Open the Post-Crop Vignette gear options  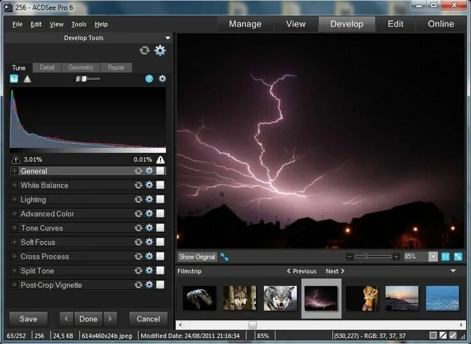[x=149, y=284]
